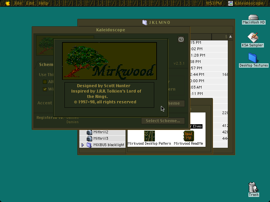Click the Mithril3 file name
Screen dimensions: 270x202
tap(101, 138)
